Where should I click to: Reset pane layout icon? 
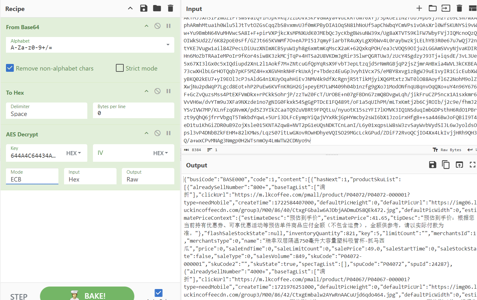click(x=473, y=8)
